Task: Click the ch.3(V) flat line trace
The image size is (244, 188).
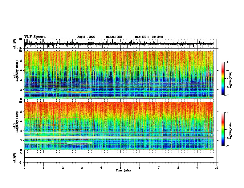Action: pyautogui.click(x=119, y=158)
